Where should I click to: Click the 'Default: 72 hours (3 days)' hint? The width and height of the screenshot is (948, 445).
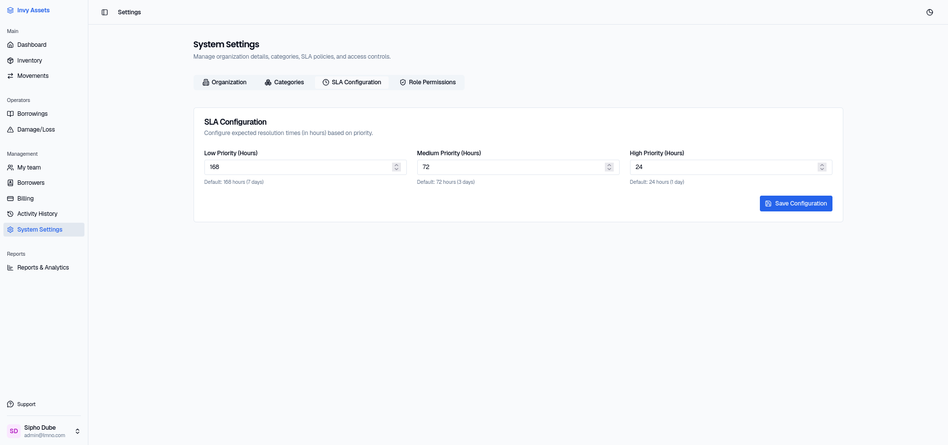pos(446,182)
